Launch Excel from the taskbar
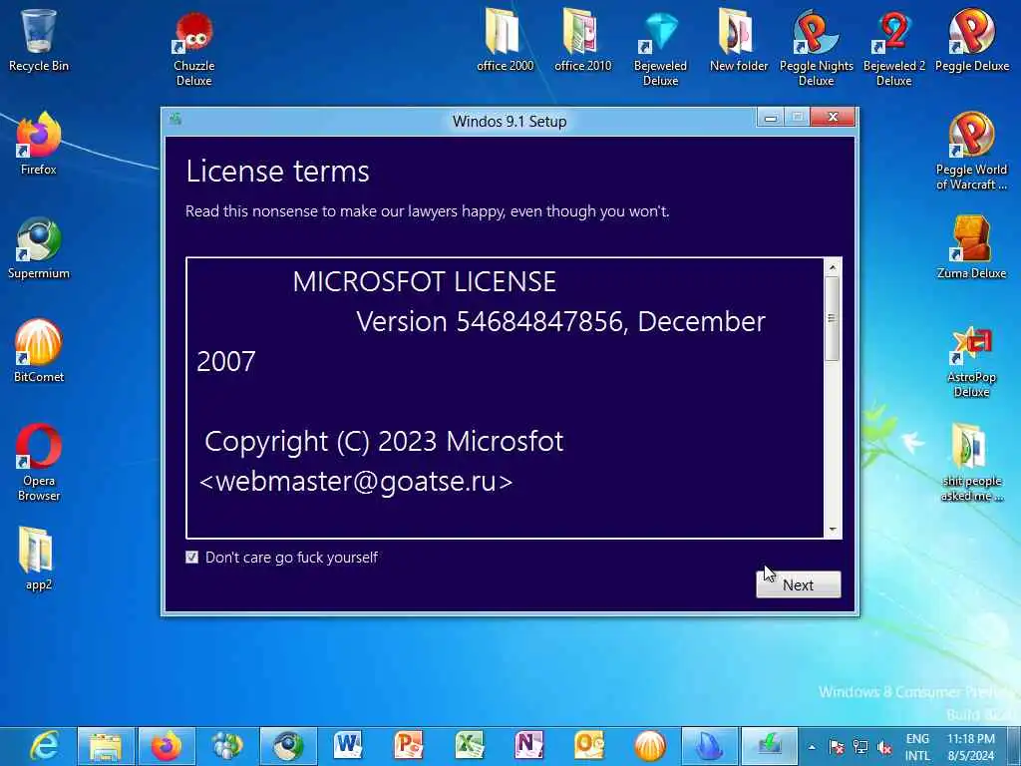Screen dimensions: 1021x766 coord(470,746)
